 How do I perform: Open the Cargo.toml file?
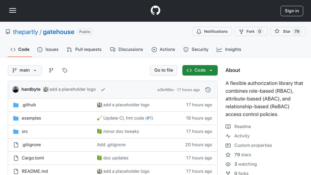point(33,158)
